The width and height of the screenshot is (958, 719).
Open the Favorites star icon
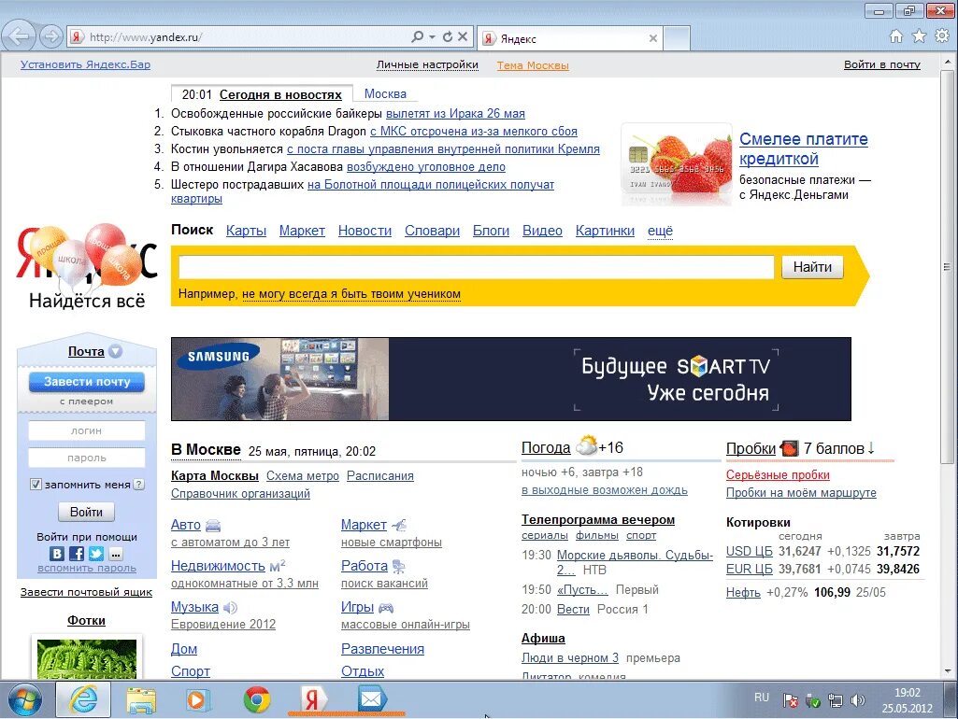click(919, 36)
